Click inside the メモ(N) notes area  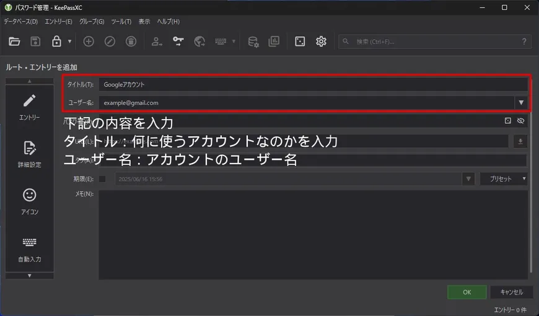pyautogui.click(x=313, y=235)
